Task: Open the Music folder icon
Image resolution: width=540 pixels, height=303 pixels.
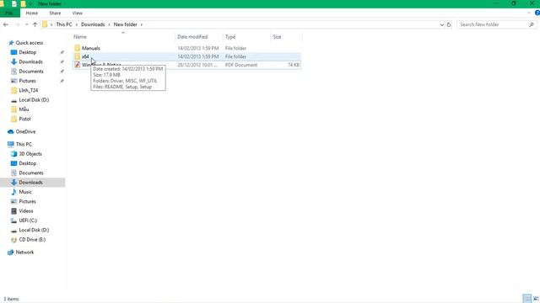Action: click(13, 192)
